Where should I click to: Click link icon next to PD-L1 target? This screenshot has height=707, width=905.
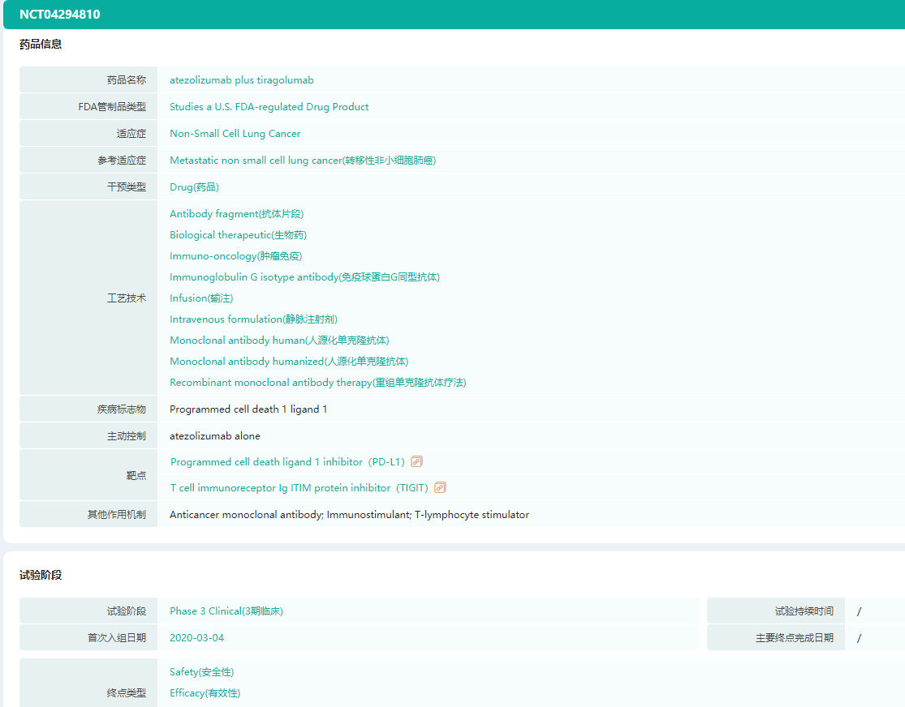tap(416, 461)
